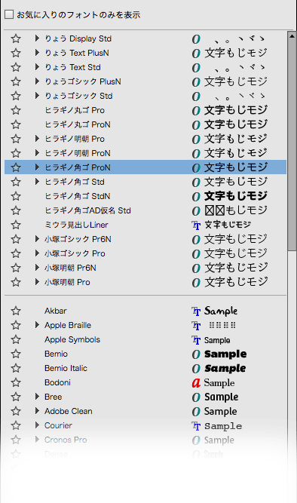This screenshot has height=503, width=297.
Task: Expand 小塚ゴシック Pr6N font family
Action: point(37,239)
